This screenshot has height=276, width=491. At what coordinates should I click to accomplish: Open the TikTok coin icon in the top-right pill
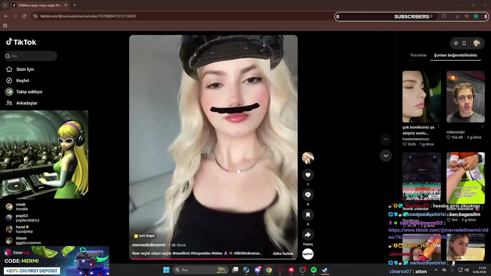pyautogui.click(x=456, y=43)
